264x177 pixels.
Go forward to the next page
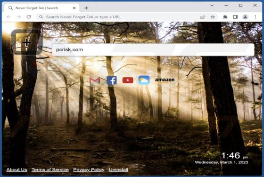coord(18,17)
